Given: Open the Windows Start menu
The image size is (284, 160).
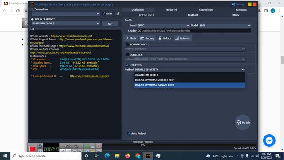Looking at the screenshot, I should coord(5,156).
